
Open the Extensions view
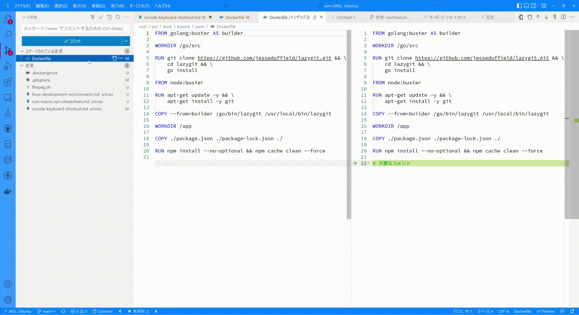(x=8, y=82)
